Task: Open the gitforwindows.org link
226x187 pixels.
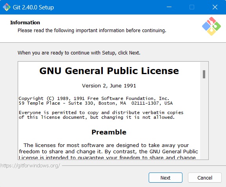Action: coord(30,166)
